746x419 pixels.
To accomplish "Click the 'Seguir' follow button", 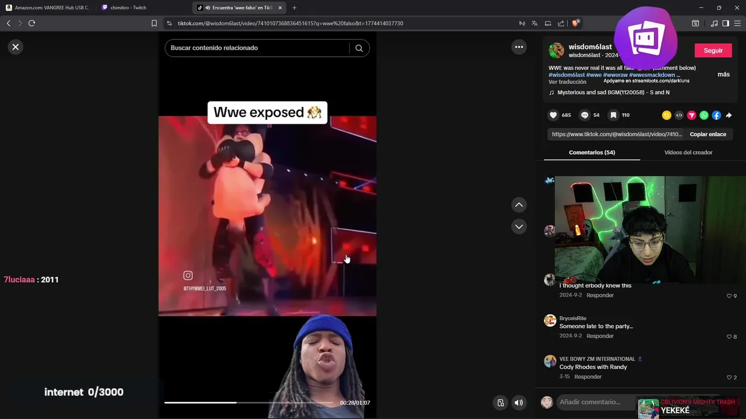I will [713, 51].
